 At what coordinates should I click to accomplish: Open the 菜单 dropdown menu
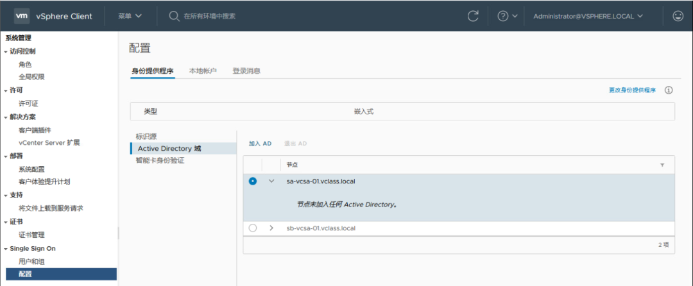[130, 16]
